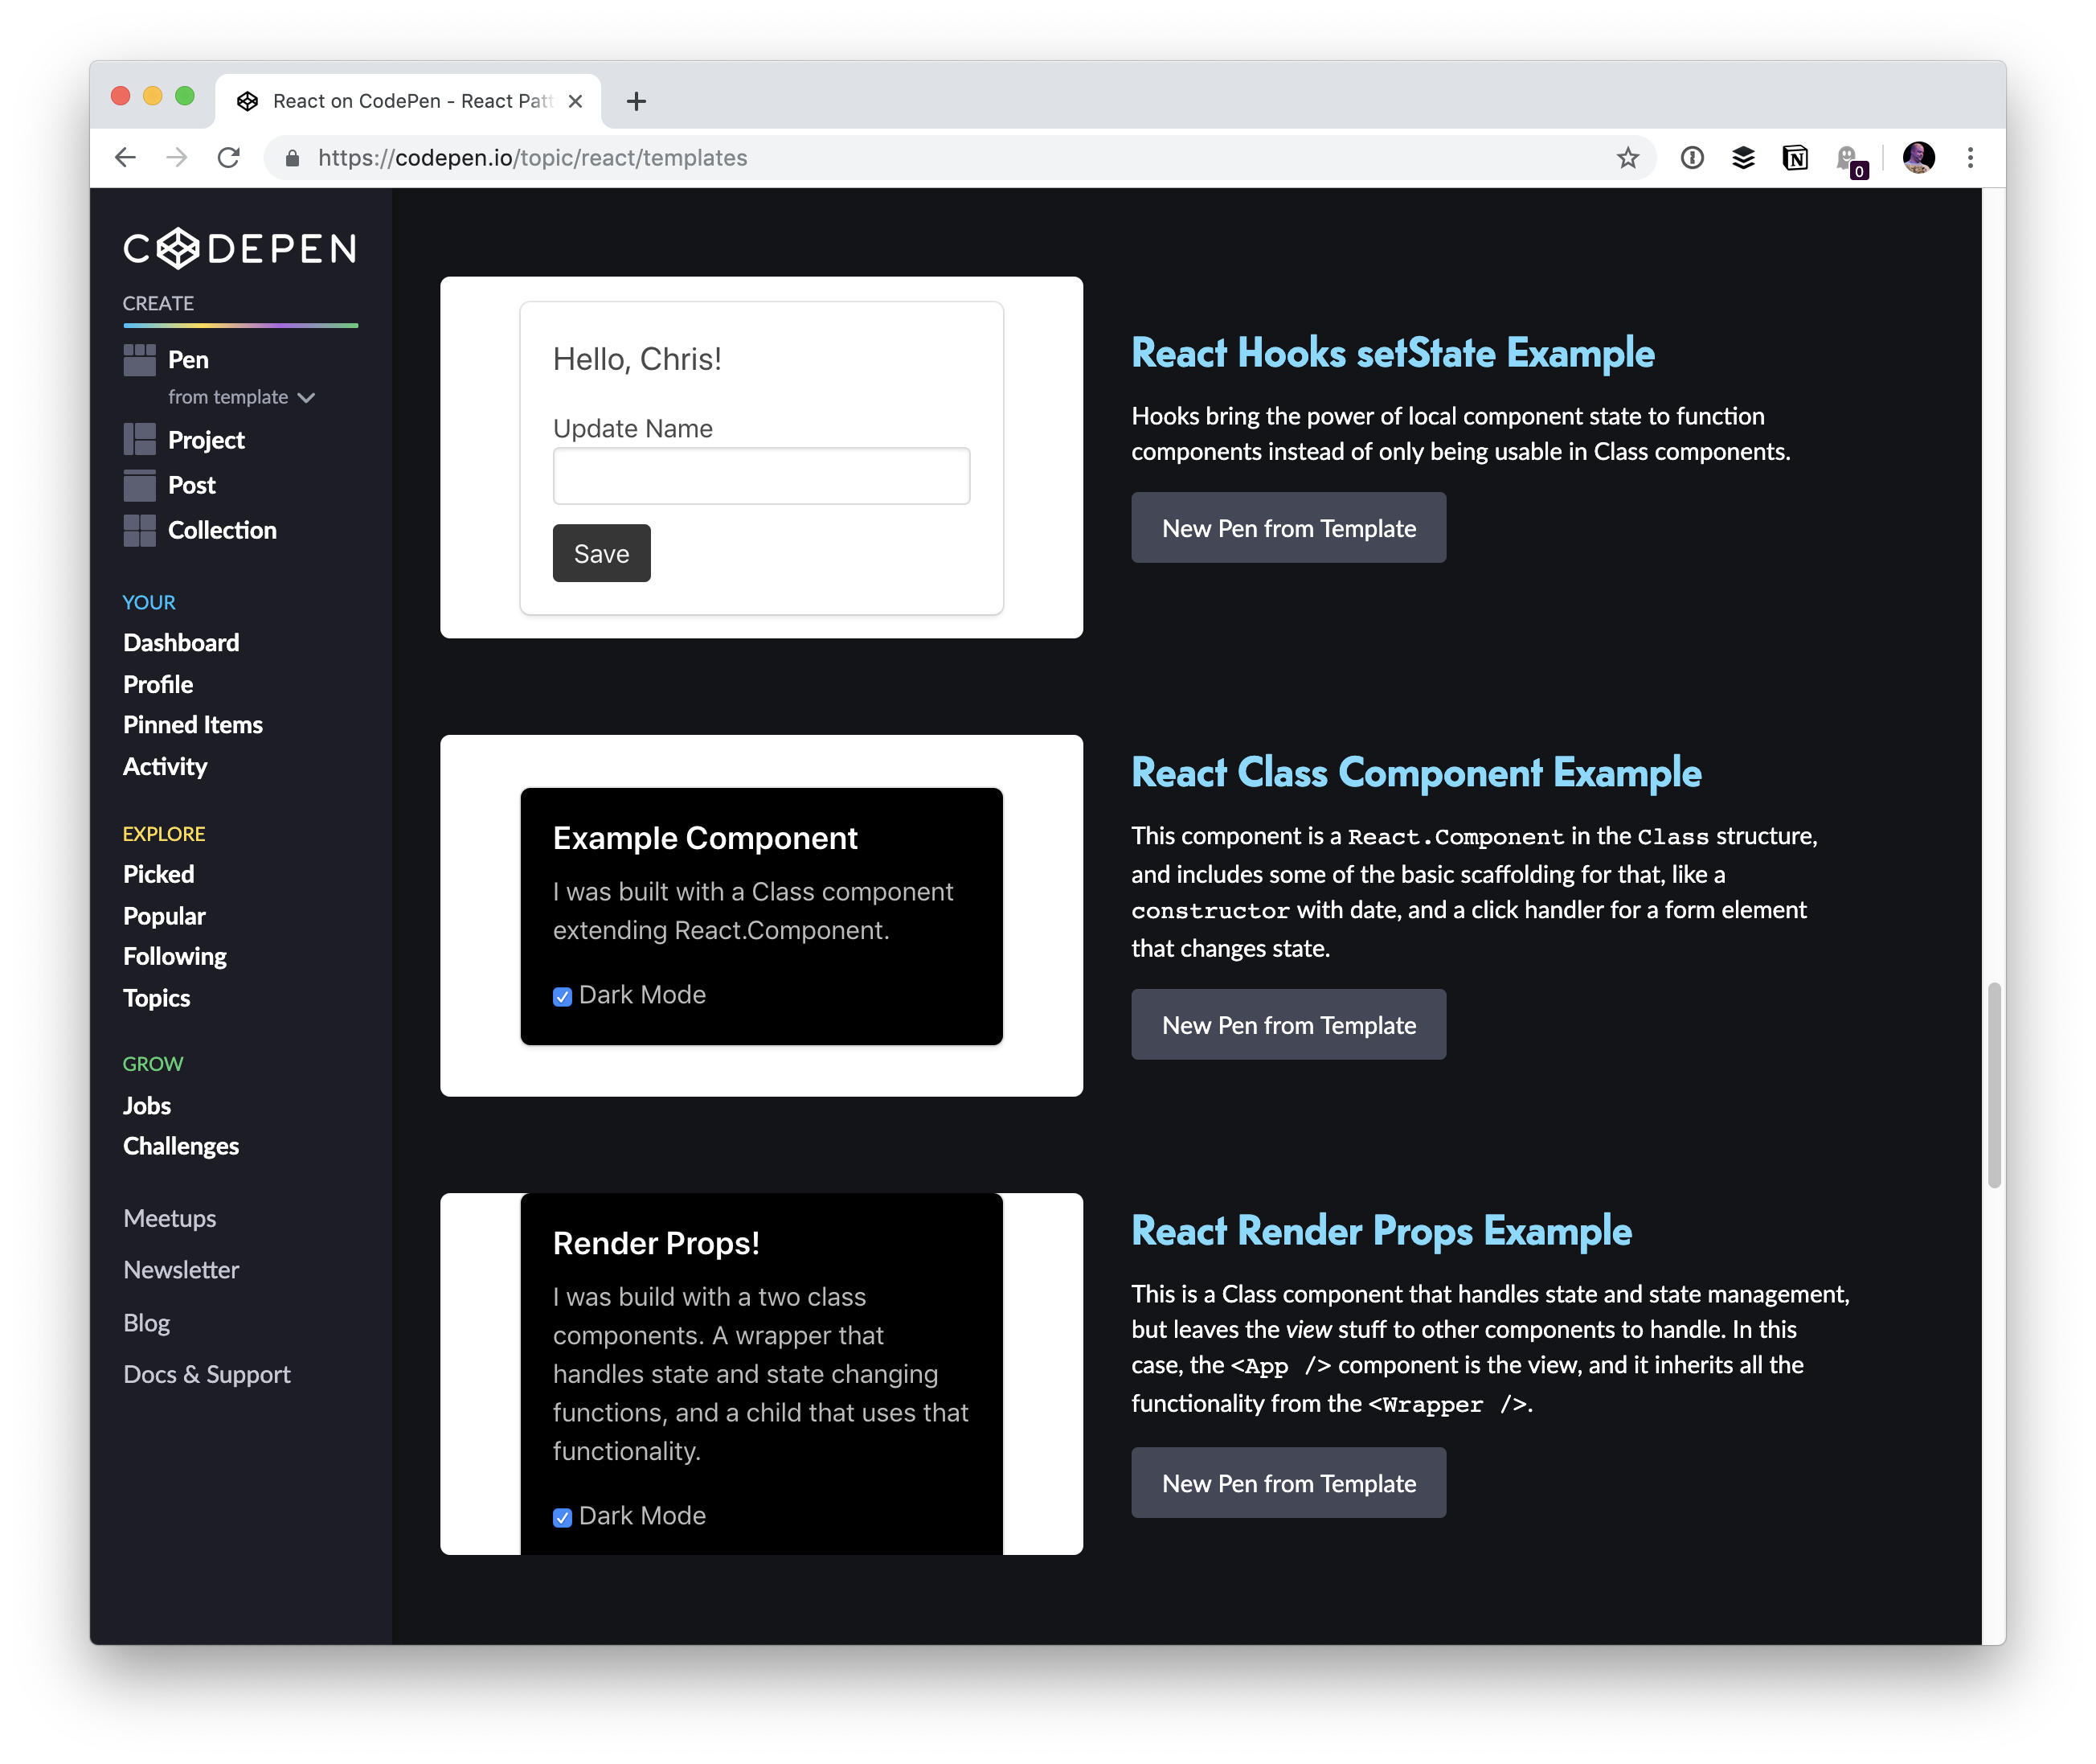Click the CodePen logo in the sidebar
The image size is (2096, 1764).
[239, 249]
